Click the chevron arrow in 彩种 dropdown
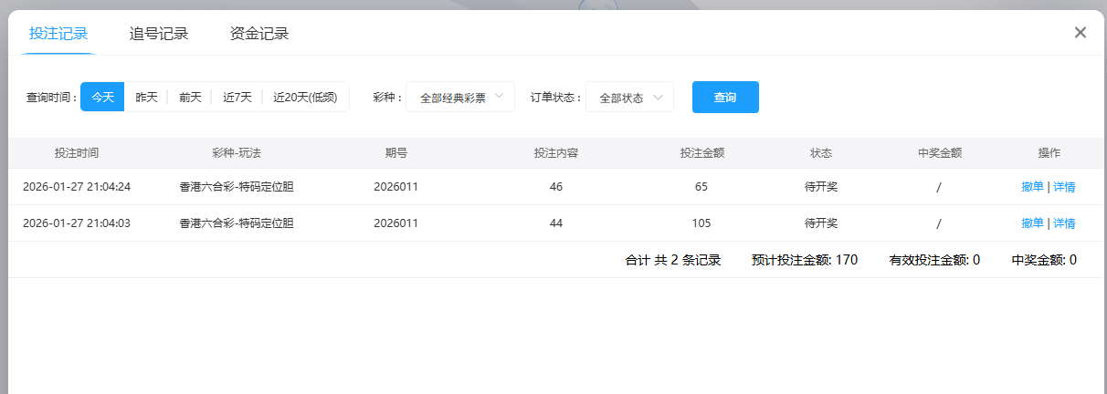 (499, 97)
